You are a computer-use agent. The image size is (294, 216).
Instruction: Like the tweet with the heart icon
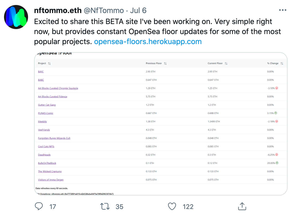172,206
